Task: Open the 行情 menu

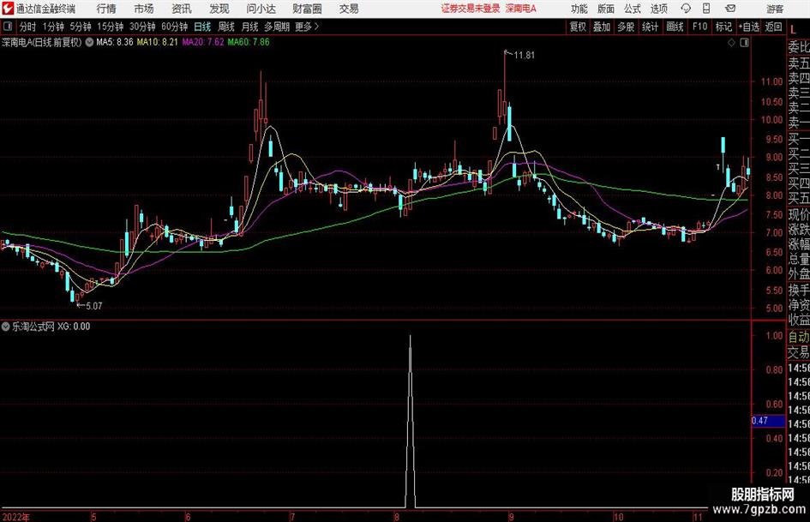Action: tap(106, 9)
